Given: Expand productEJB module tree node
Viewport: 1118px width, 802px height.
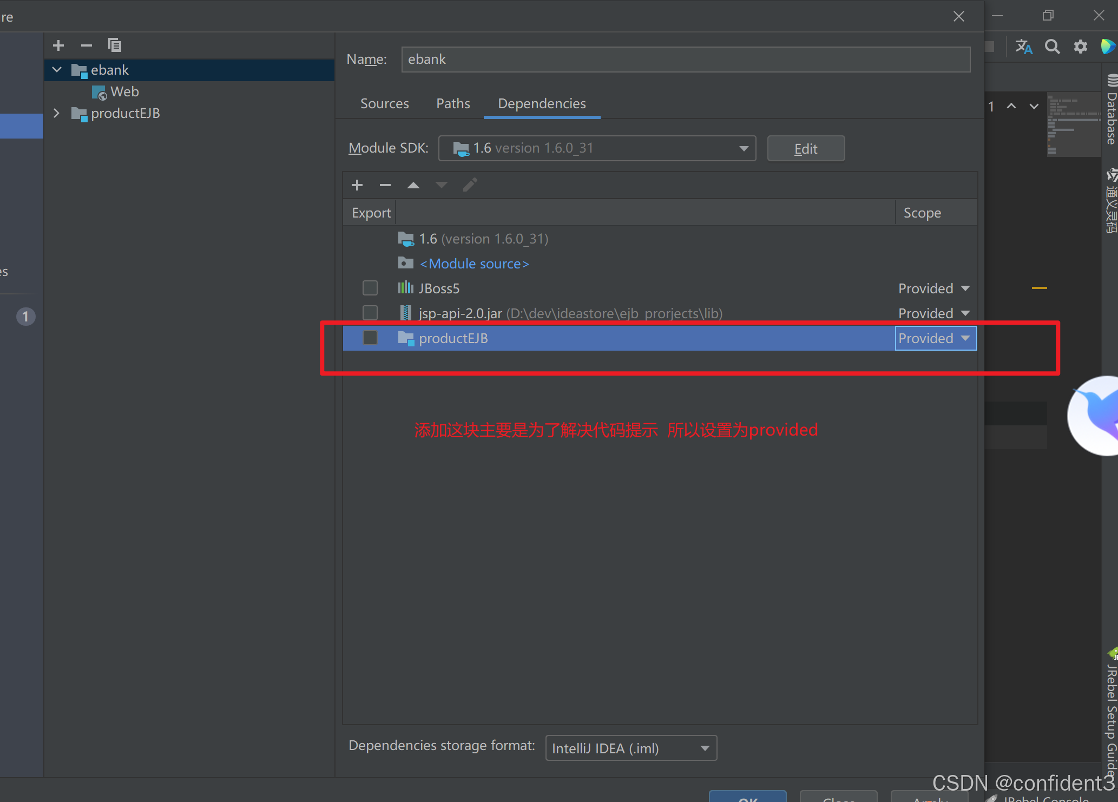Looking at the screenshot, I should (56, 113).
